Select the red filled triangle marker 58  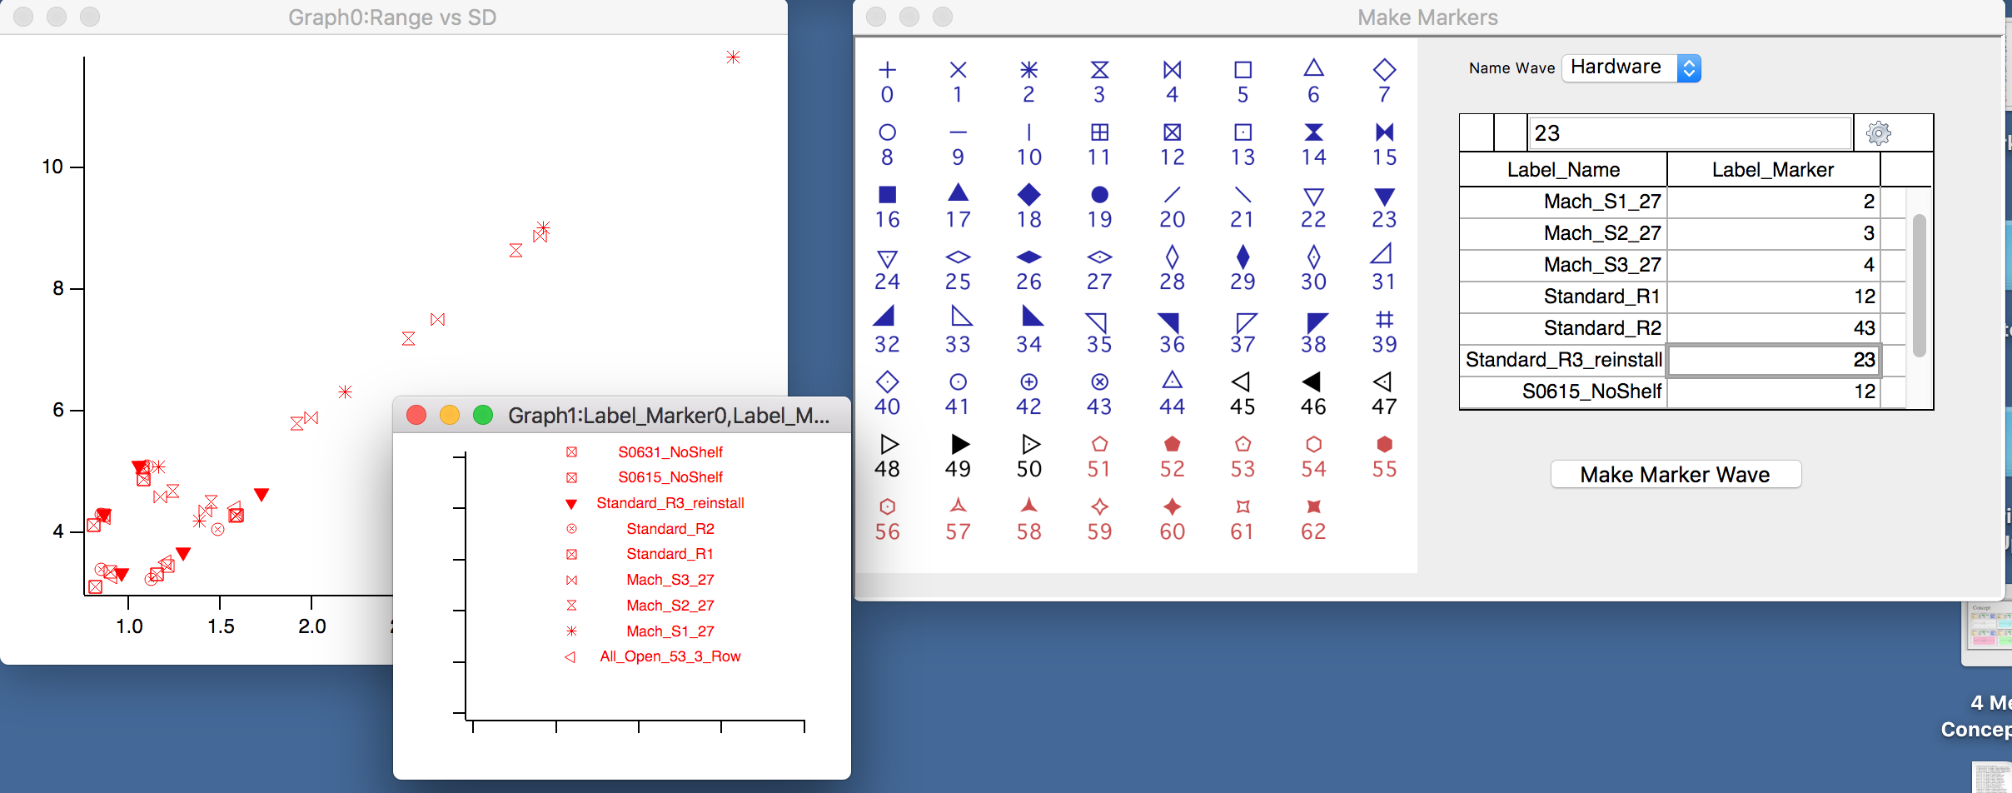click(x=1028, y=506)
